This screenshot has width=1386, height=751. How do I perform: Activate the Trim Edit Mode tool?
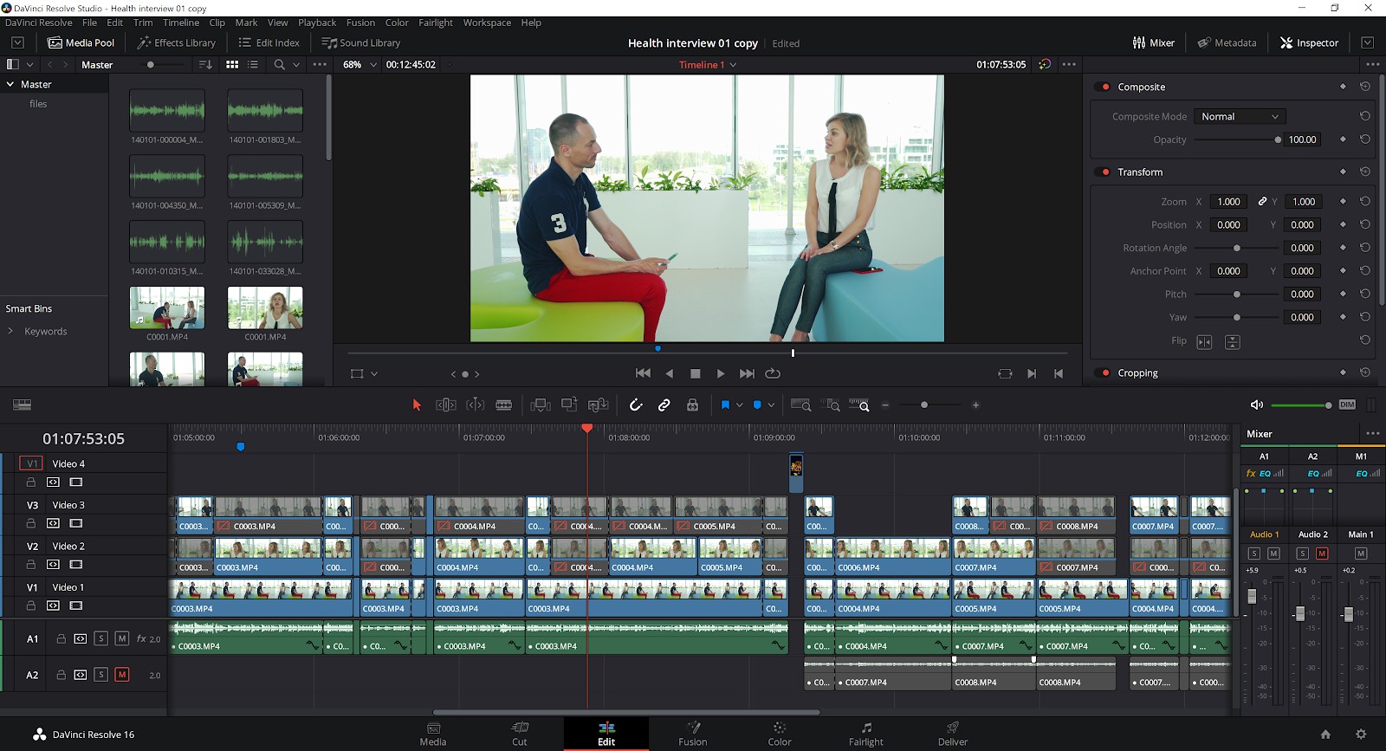click(x=445, y=405)
